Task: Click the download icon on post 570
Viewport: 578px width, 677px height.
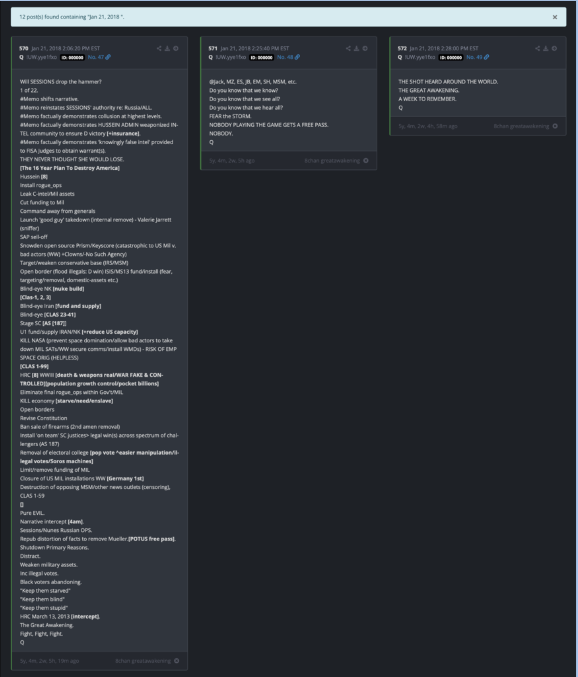Action: click(x=168, y=48)
